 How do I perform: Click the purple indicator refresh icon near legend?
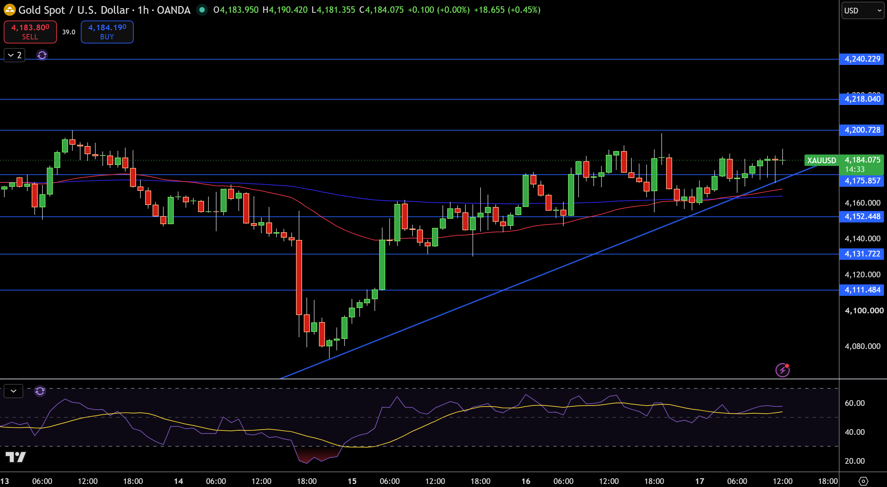point(42,55)
